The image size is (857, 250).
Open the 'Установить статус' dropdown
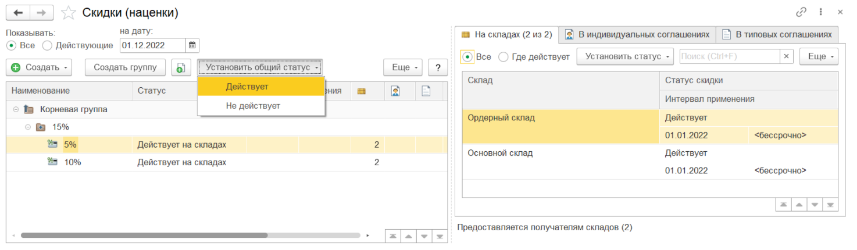click(x=624, y=56)
